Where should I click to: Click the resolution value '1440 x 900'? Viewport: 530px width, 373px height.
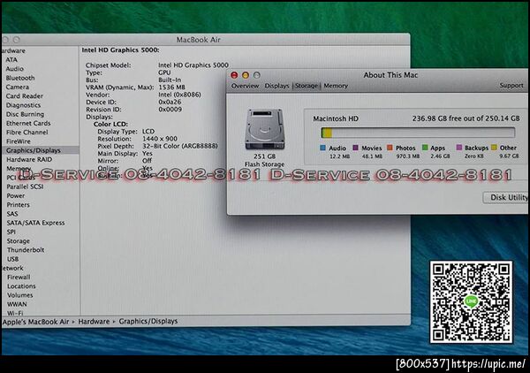[160, 139]
